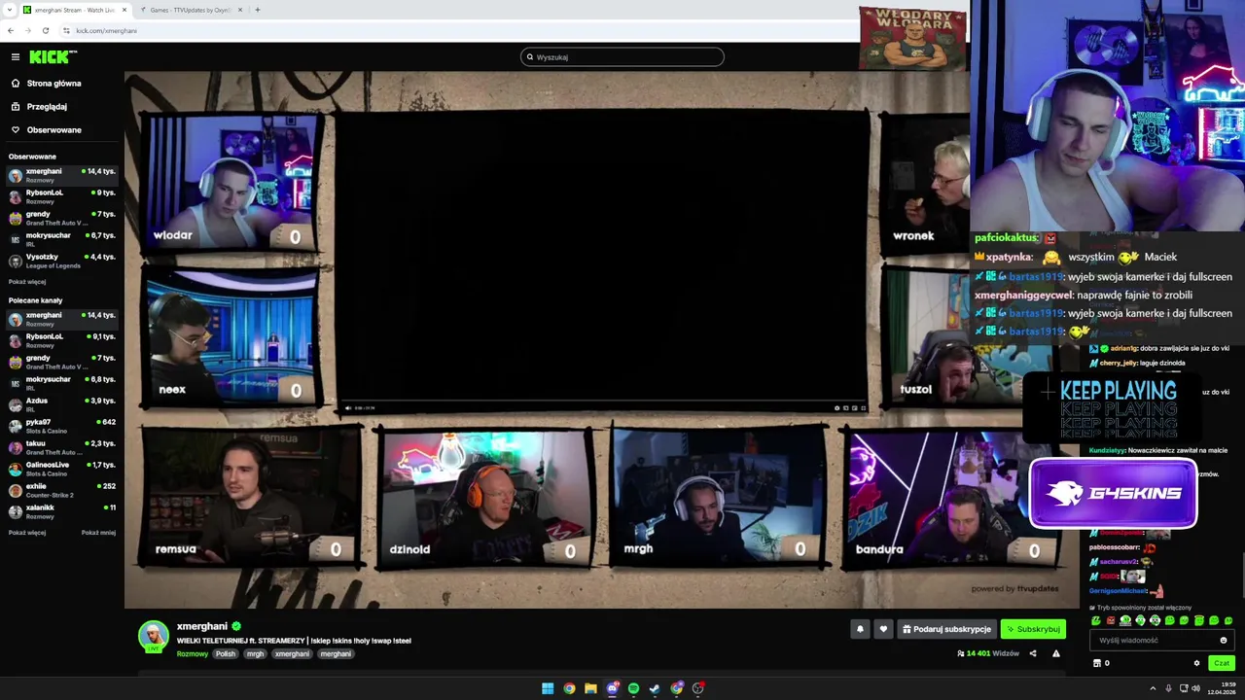The image size is (1245, 700).
Task: Expand Pokaż więcej under Polecane kanały
Action: coord(27,533)
